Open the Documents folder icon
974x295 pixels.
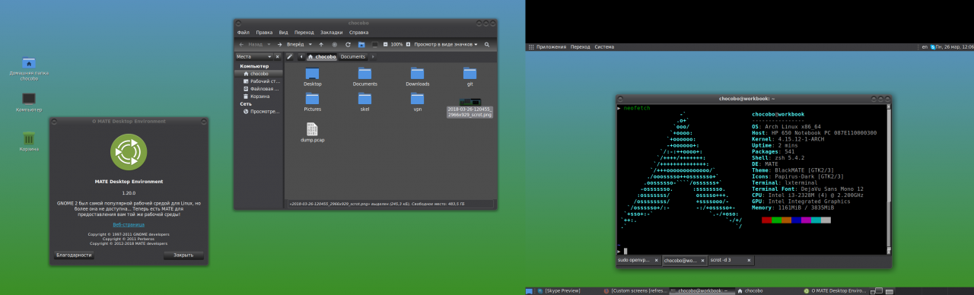pos(364,73)
